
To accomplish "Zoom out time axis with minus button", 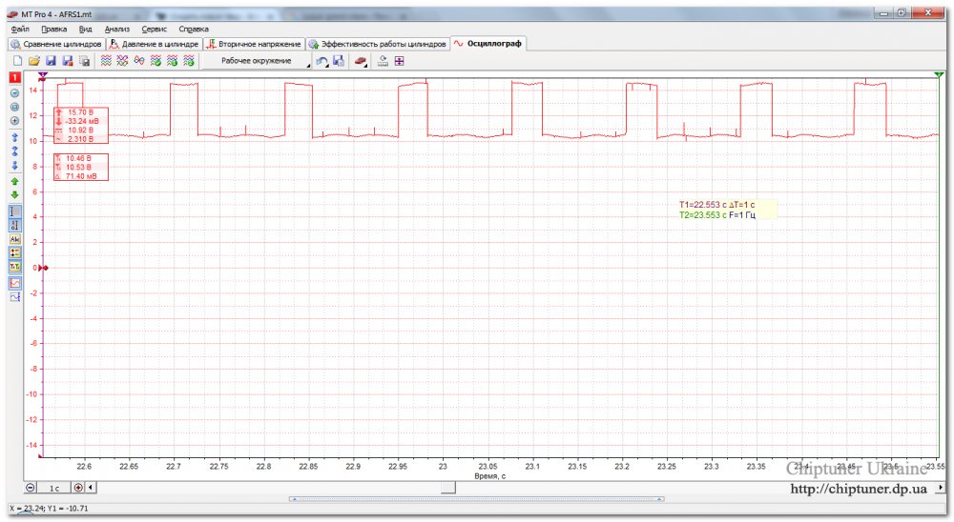I will click(31, 488).
